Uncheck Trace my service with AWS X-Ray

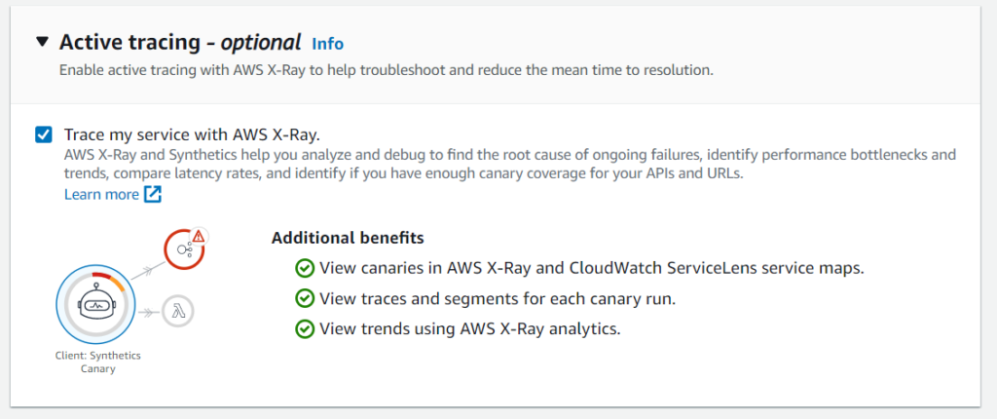click(44, 135)
